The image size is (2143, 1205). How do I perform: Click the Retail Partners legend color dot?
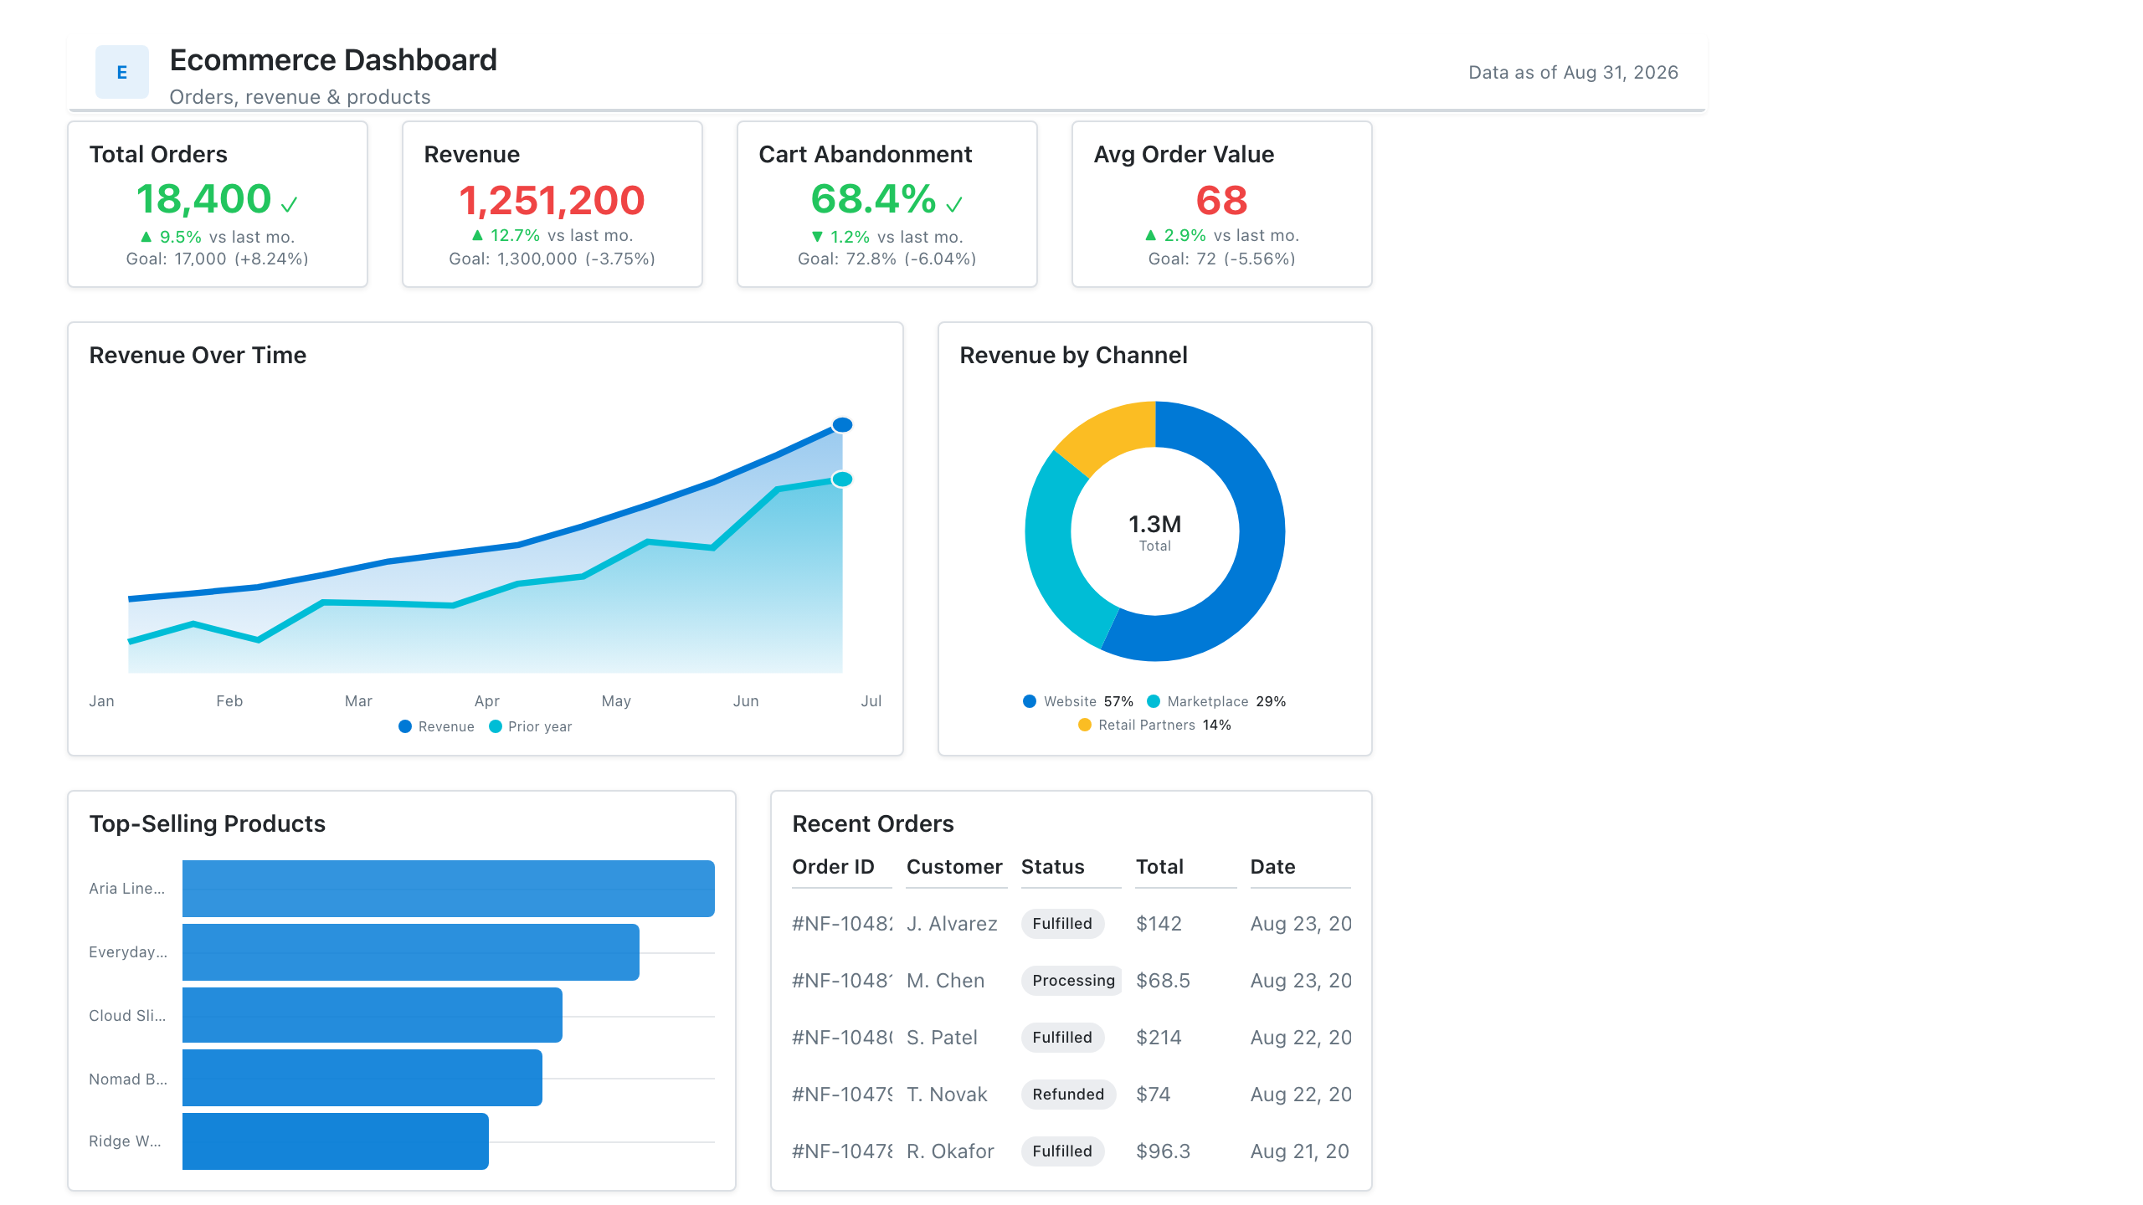tap(1085, 725)
